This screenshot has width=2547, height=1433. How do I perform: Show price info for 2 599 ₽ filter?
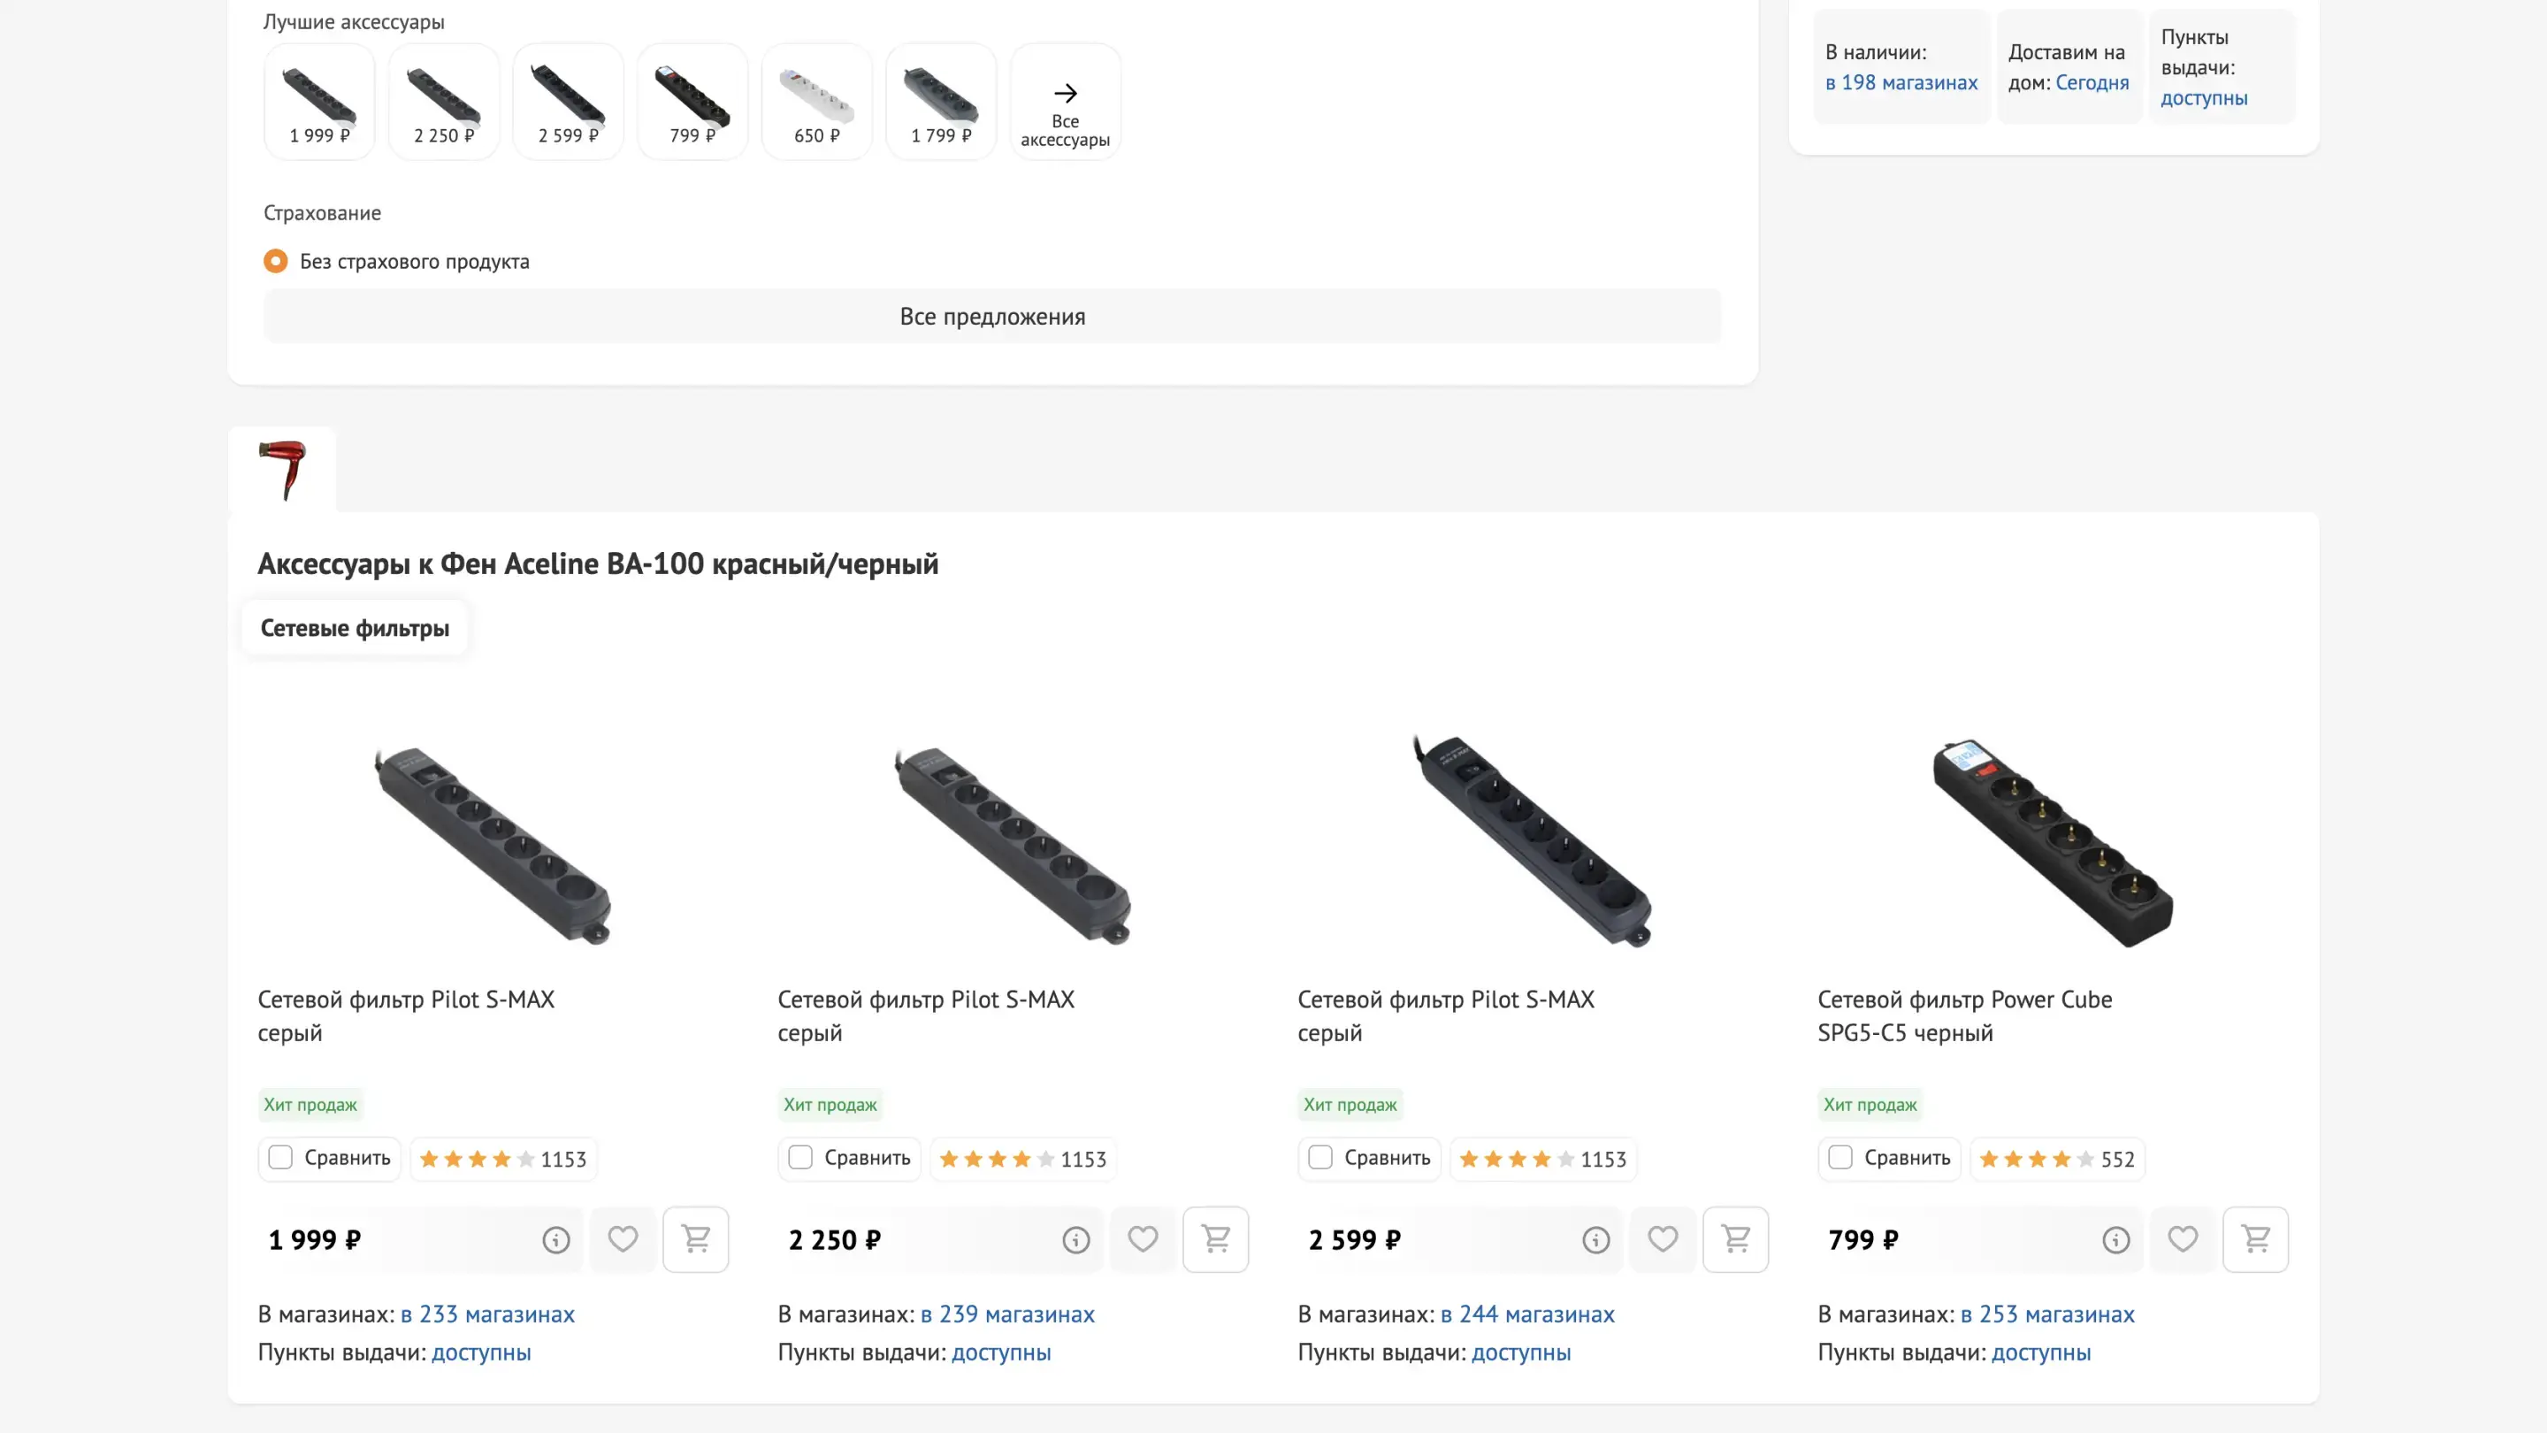point(1595,1240)
